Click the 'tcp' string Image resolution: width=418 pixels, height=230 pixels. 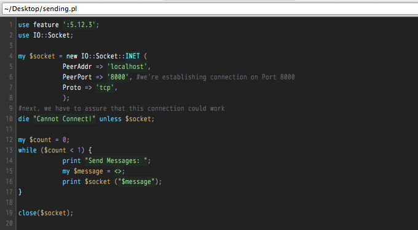click(x=105, y=87)
